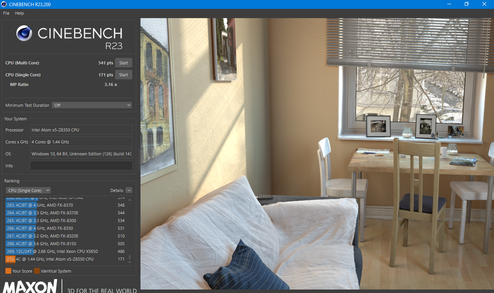Viewport: 494px width, 293px height.
Task: Click the Cinebench title bar app icon
Action: pos(4,4)
